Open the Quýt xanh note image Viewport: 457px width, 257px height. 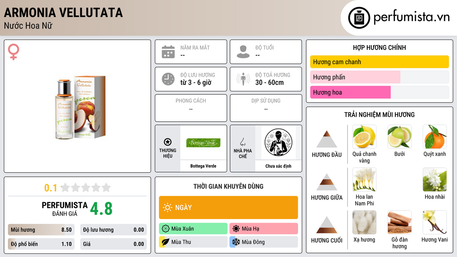coord(435,137)
